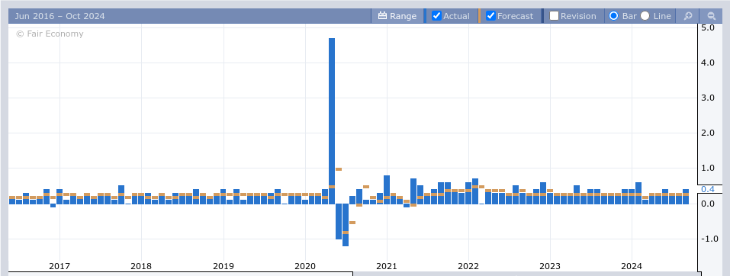Click the 2022 year label
Image resolution: width=730 pixels, height=276 pixels.
[x=468, y=266]
